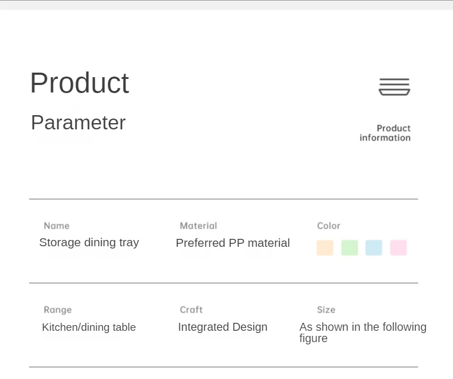Image resolution: width=453 pixels, height=379 pixels.
Task: Click the stacked tray icon
Action: [x=394, y=87]
